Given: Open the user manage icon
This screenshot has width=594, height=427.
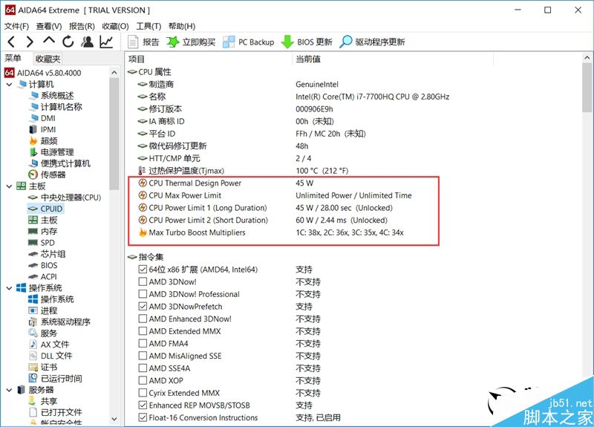Looking at the screenshot, I should (x=88, y=42).
